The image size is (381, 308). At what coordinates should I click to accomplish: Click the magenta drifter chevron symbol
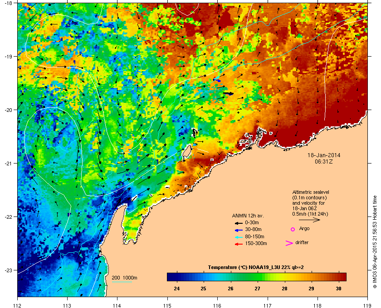coord(289,243)
